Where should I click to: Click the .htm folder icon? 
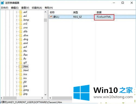point(21,67)
